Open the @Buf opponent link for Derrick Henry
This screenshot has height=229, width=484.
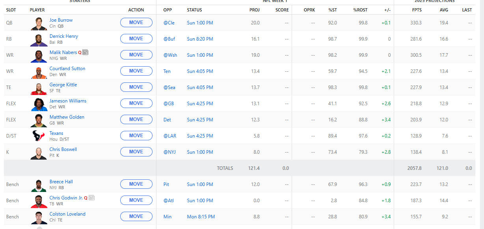[x=169, y=39]
